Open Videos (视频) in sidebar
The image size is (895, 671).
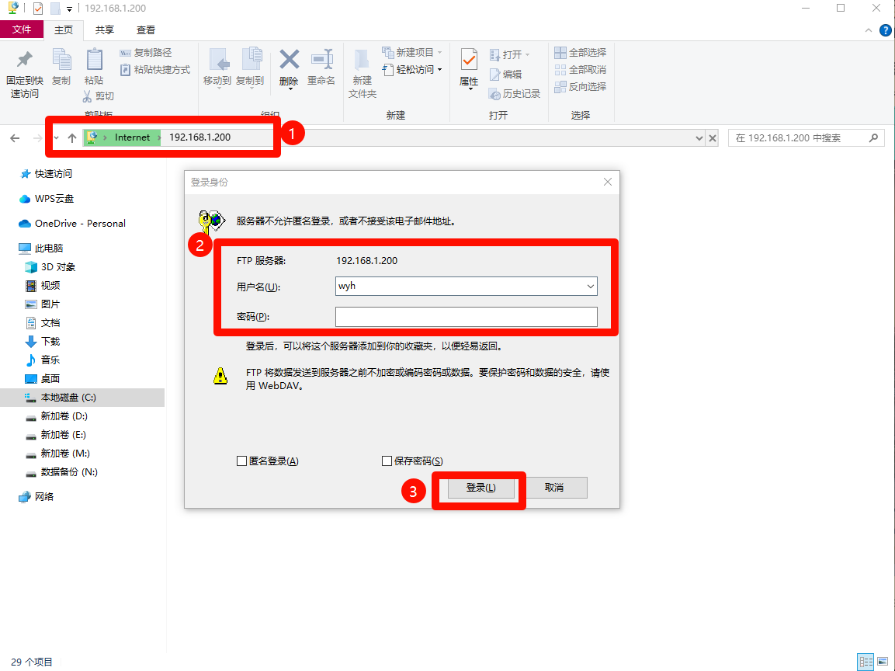[43, 286]
